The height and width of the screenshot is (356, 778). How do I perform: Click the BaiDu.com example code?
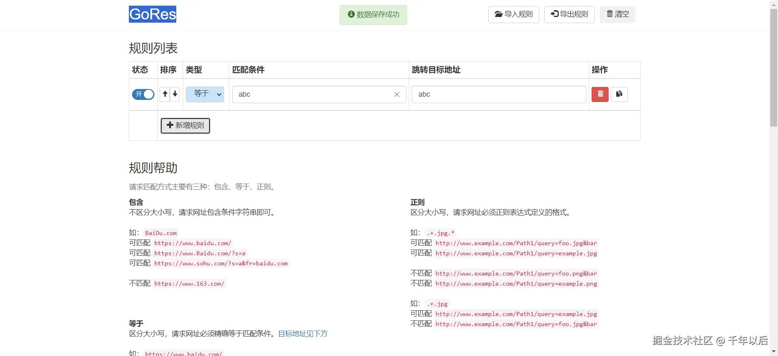pyautogui.click(x=161, y=233)
